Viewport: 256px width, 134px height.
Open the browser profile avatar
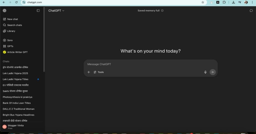(x=246, y=2)
